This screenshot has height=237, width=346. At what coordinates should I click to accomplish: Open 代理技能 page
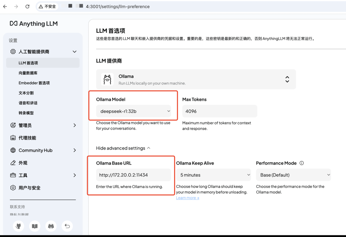[x=27, y=138]
